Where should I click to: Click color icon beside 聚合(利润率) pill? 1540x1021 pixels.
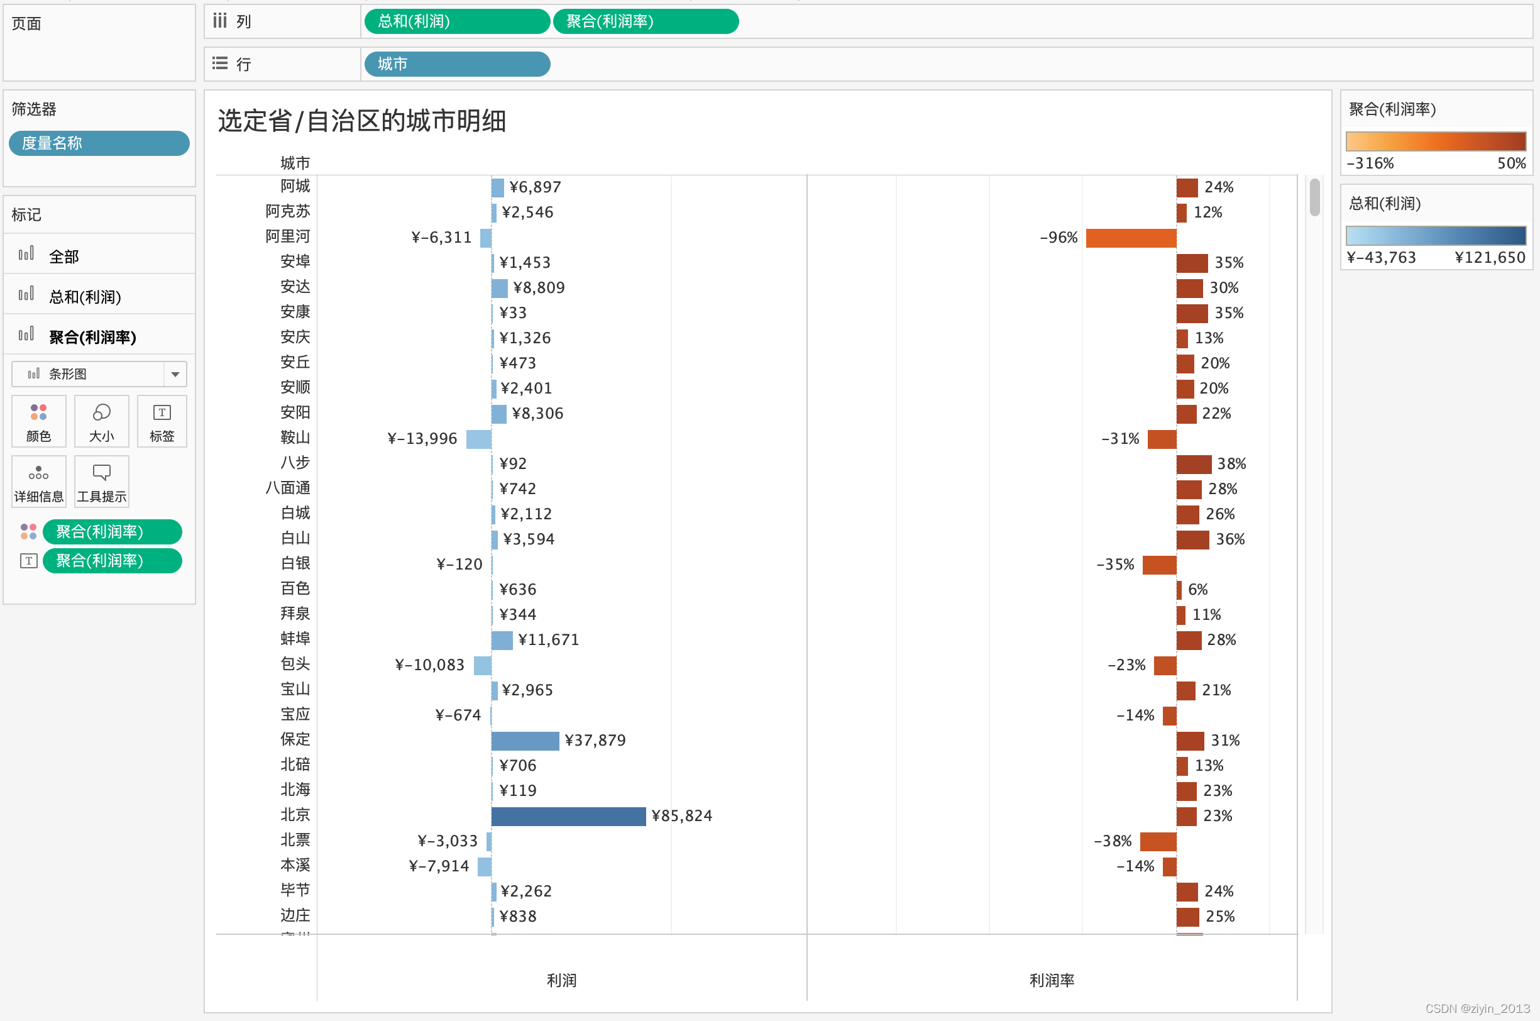(x=28, y=531)
